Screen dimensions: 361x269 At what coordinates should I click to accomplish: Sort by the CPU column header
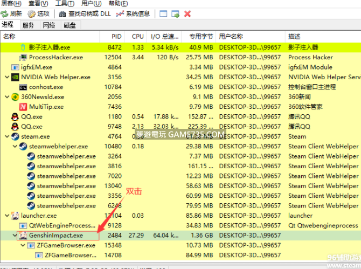click(x=136, y=37)
